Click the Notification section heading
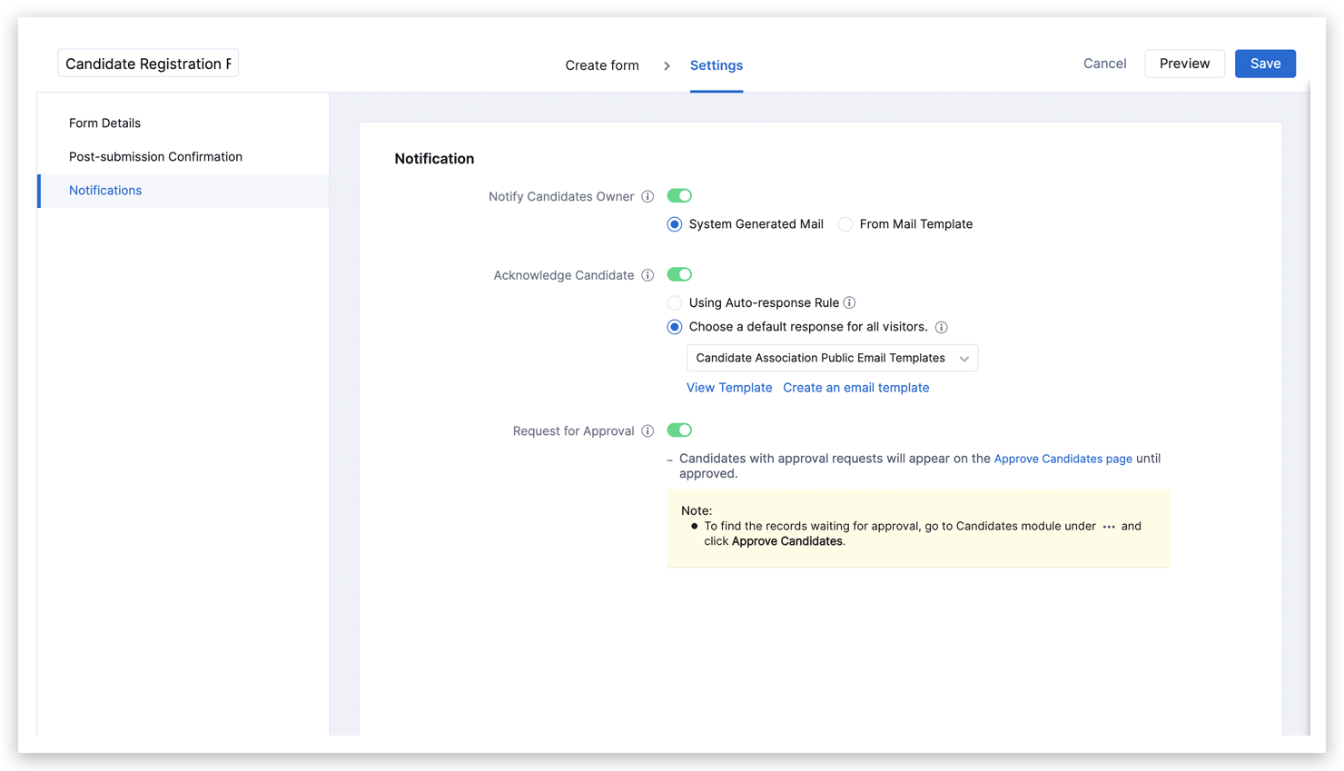The height and width of the screenshot is (771, 1344). point(434,159)
